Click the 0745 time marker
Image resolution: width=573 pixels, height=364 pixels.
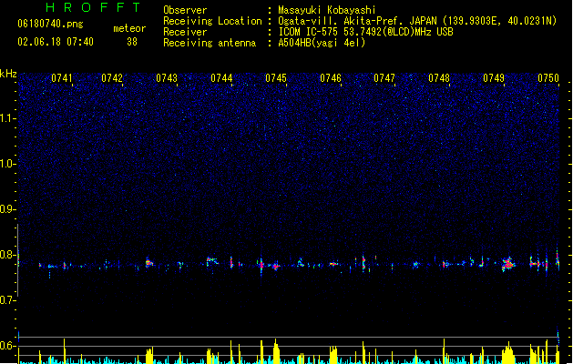276,77
